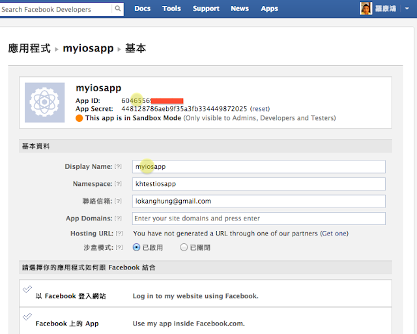Open the Apps menu
Image resolution: width=417 pixels, height=334 pixels.
point(269,8)
